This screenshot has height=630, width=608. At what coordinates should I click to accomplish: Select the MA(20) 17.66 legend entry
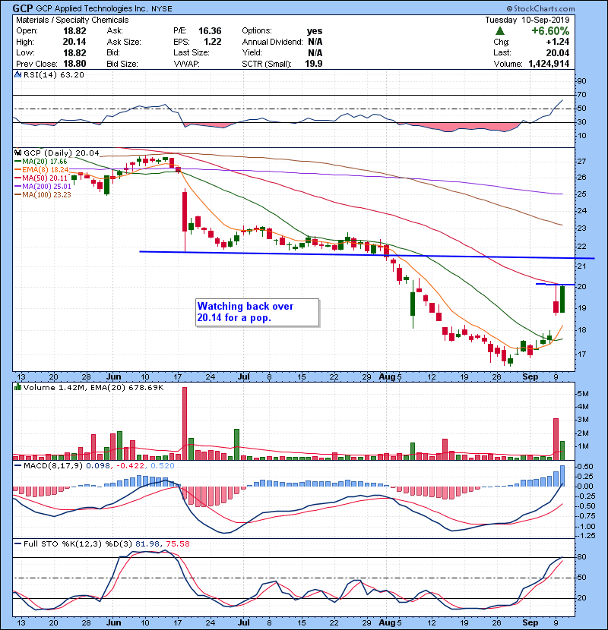tap(40, 162)
